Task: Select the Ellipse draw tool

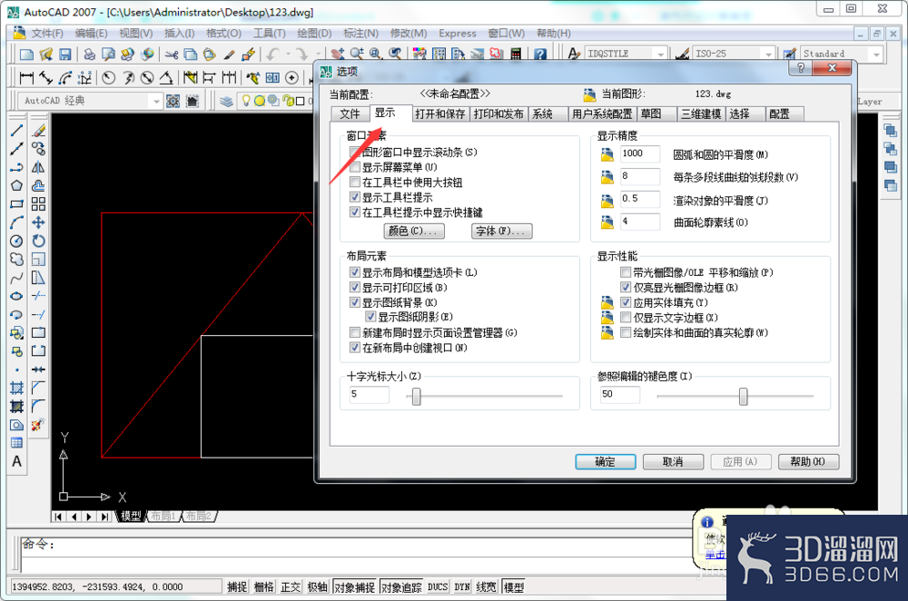Action: click(x=16, y=296)
